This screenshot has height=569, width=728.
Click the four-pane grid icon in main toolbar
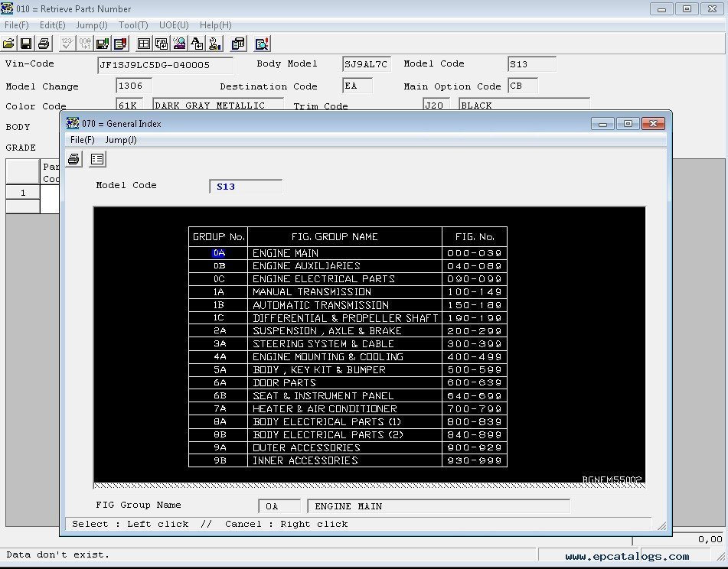point(143,44)
